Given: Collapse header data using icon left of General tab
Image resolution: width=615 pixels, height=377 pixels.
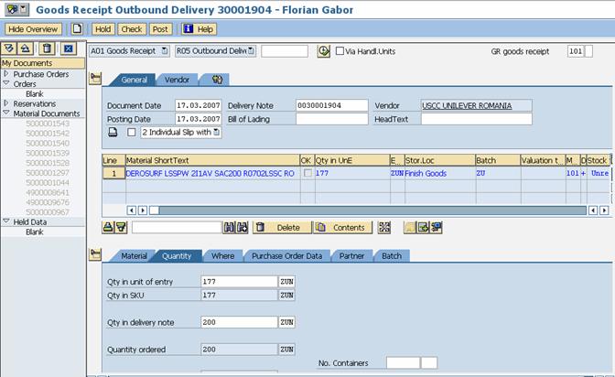Looking at the screenshot, I should point(95,80).
